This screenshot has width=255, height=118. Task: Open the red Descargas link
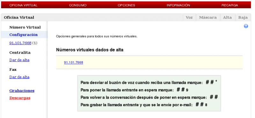click(x=20, y=98)
